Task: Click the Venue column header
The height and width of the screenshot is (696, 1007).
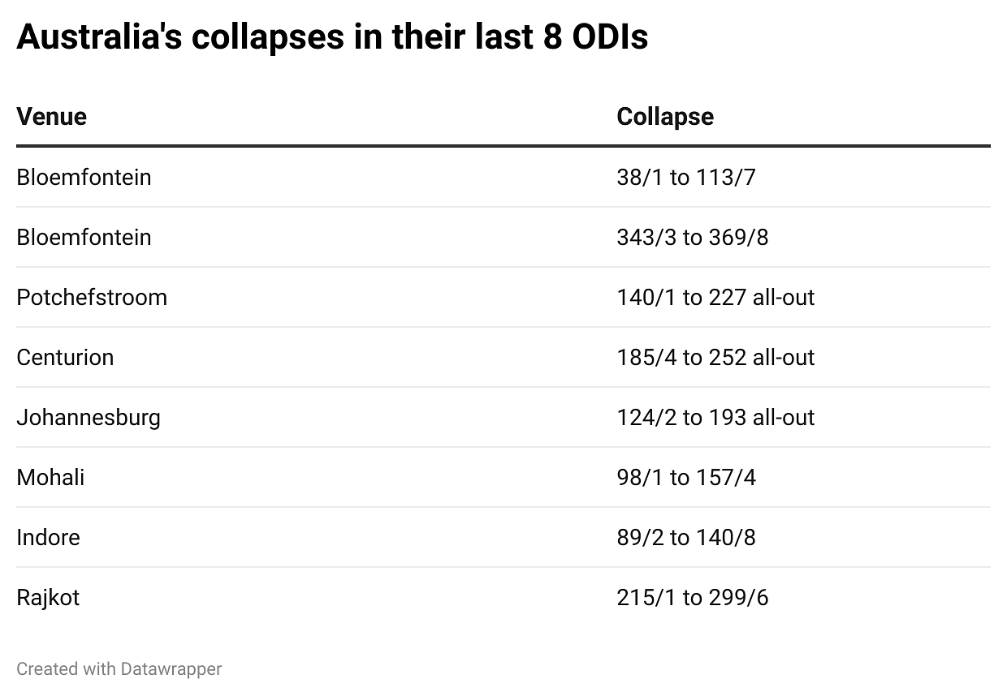Action: pyautogui.click(x=51, y=117)
